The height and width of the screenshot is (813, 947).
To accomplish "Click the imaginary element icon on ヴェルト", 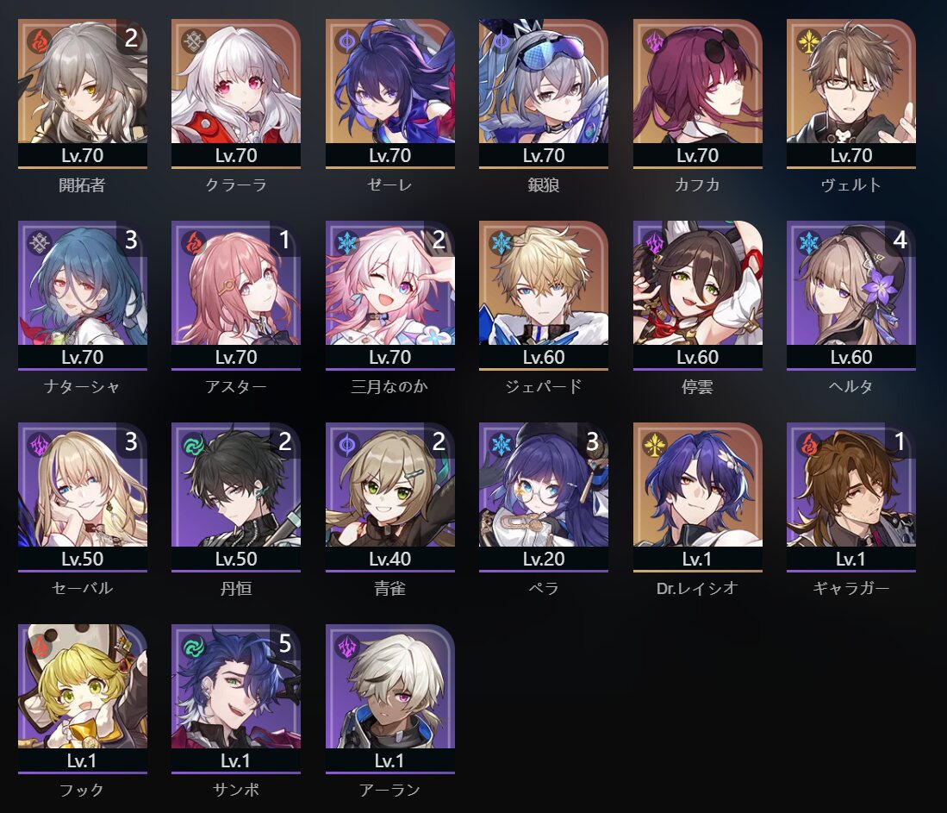I will 808,41.
